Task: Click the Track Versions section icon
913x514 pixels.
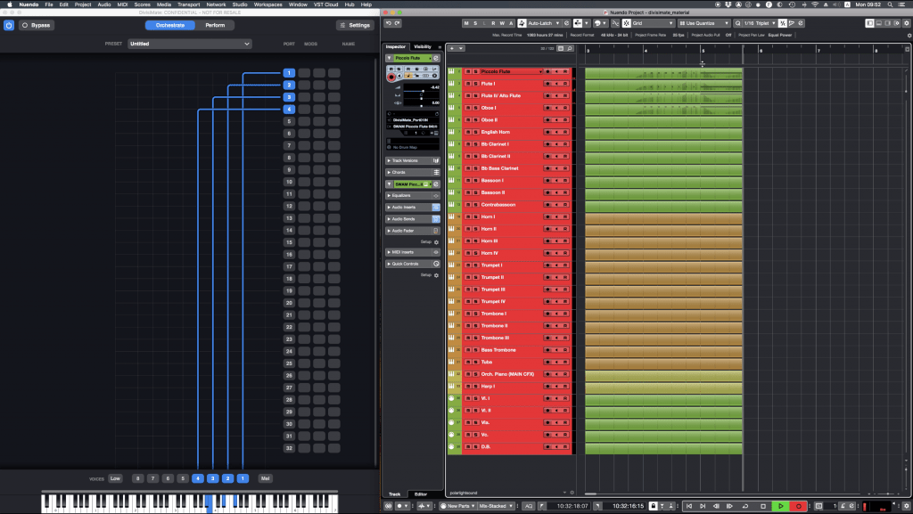Action: coord(435,160)
